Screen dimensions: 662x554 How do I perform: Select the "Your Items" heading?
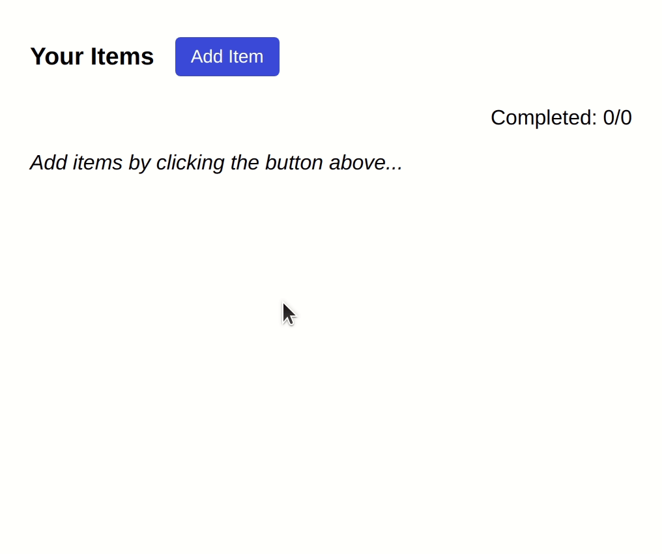pyautogui.click(x=92, y=57)
